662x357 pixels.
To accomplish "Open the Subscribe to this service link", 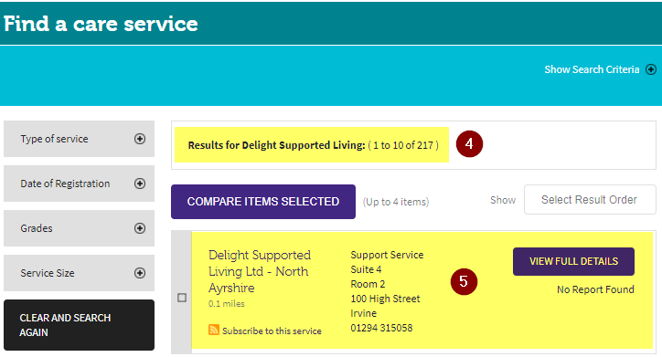I will (272, 331).
